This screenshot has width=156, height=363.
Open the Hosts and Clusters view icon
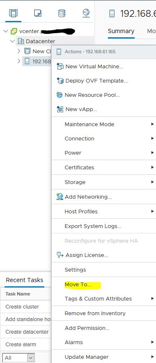13,13
